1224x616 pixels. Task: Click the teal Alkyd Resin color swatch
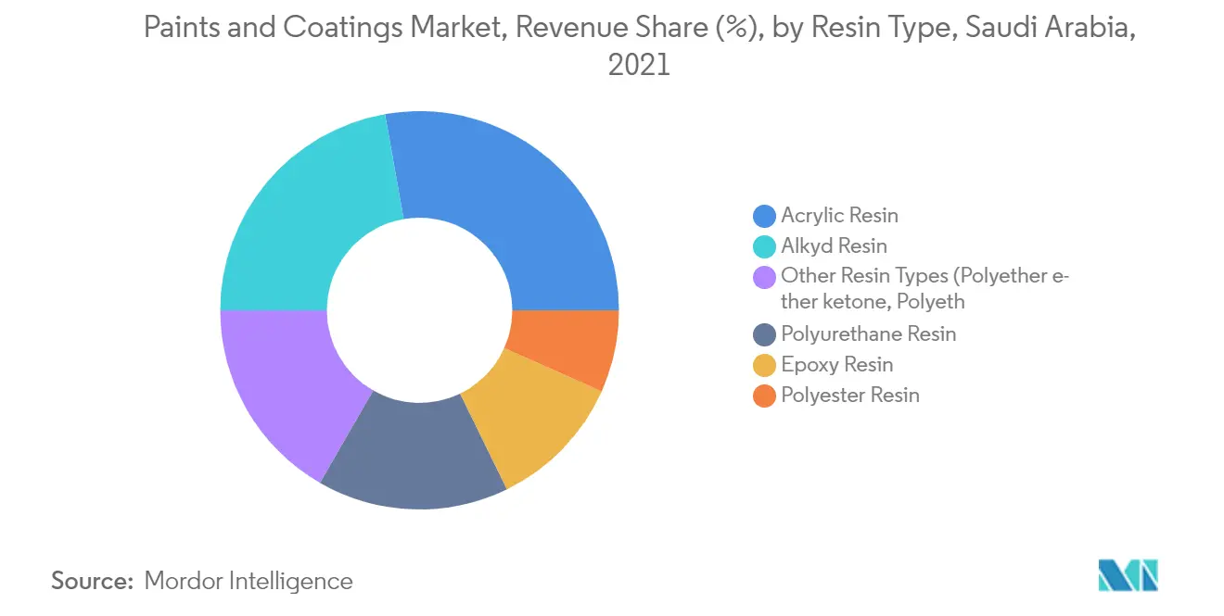click(762, 245)
